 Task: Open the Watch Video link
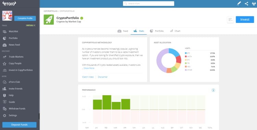pyautogui.click(x=88, y=77)
